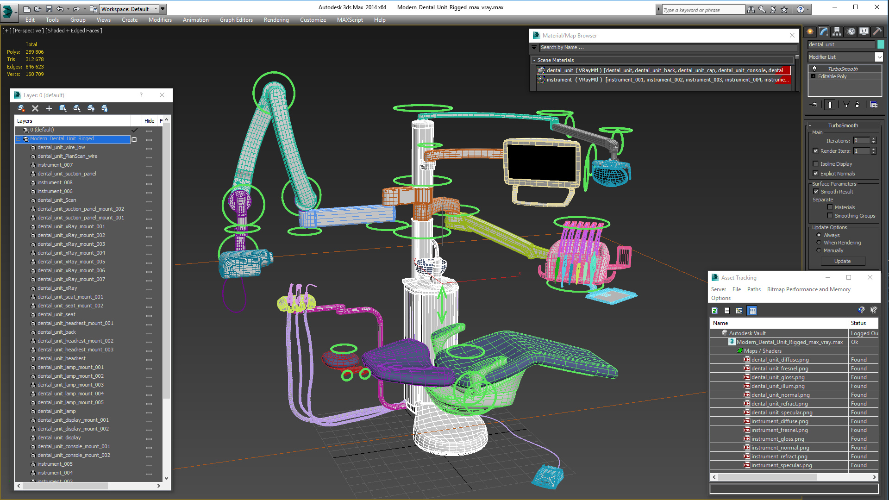Click the Project Folder icon in quick toolbar
The height and width of the screenshot is (500, 889).
[x=94, y=9]
